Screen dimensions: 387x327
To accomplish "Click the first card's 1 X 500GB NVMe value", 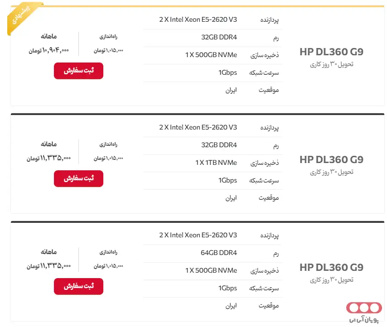I will click(211, 55).
